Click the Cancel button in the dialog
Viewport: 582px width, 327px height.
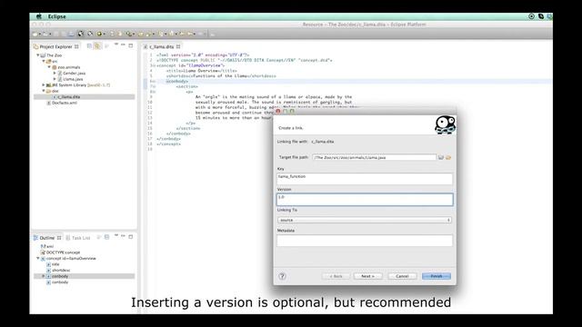pos(402,276)
